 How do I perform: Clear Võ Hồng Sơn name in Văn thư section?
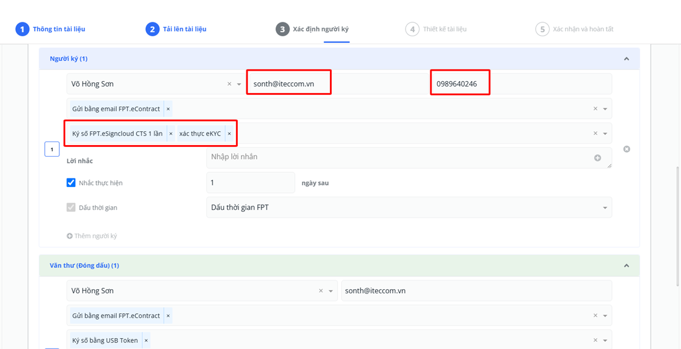pyautogui.click(x=321, y=291)
